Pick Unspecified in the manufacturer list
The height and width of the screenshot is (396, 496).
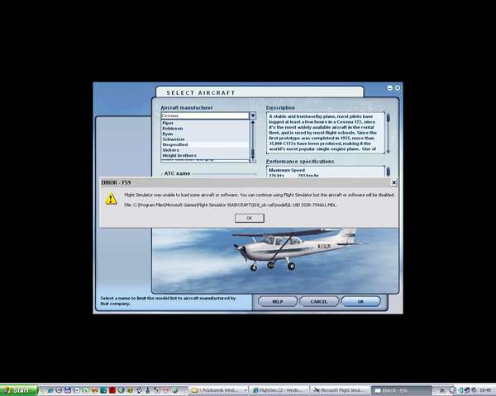pos(176,144)
